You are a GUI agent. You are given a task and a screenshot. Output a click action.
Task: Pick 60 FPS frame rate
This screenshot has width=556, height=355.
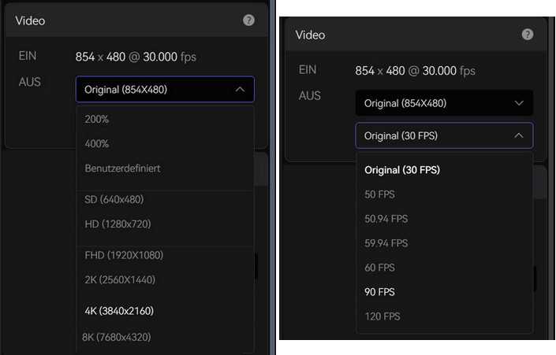pyautogui.click(x=444, y=268)
